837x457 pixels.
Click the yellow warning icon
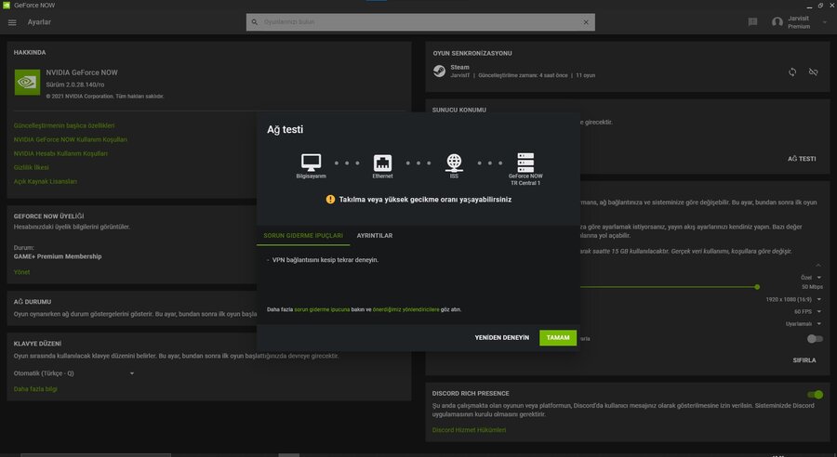coord(330,200)
